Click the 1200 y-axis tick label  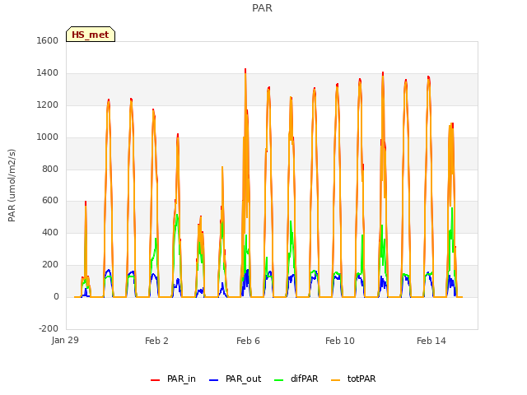coord(48,105)
